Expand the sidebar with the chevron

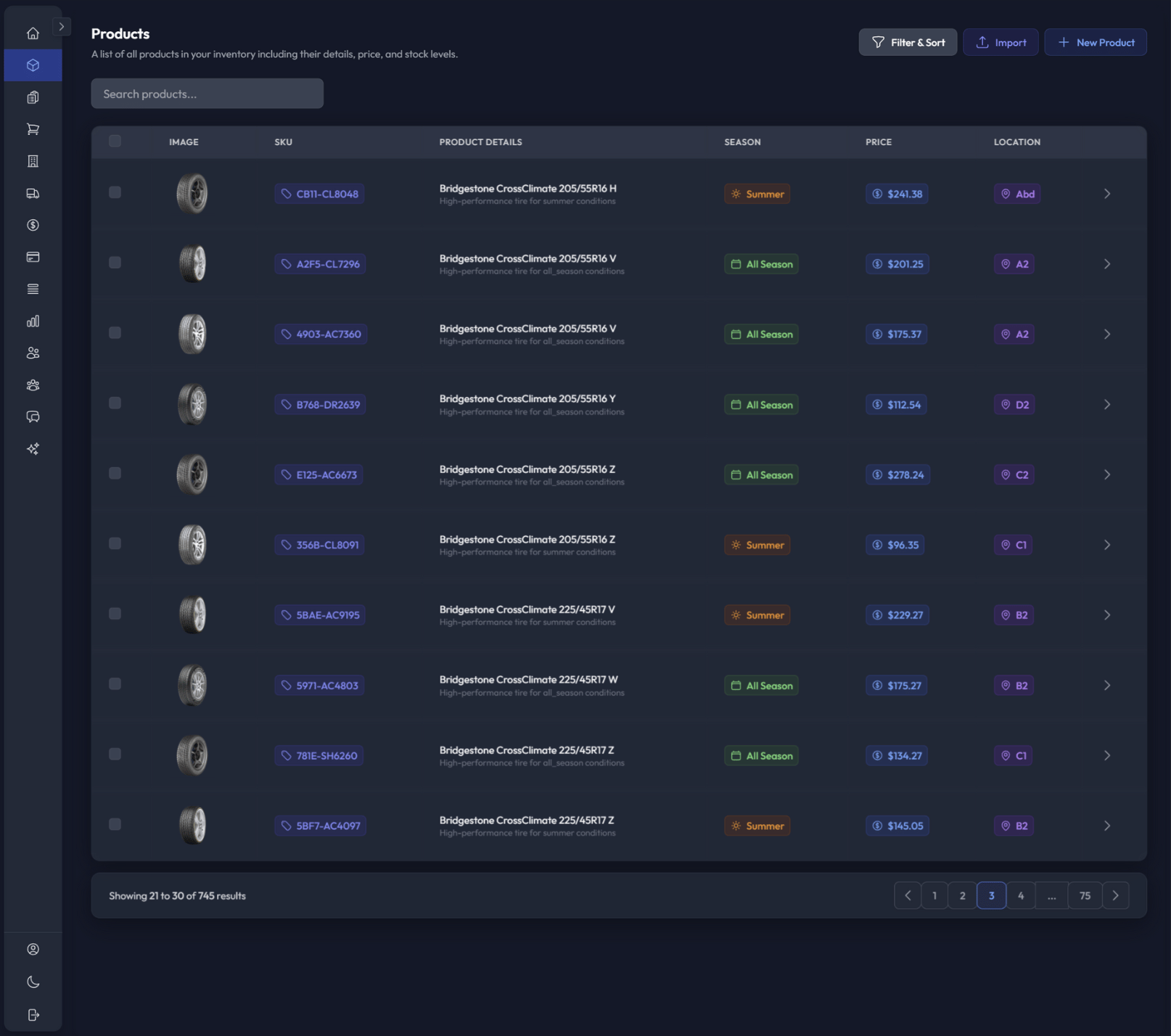[x=62, y=27]
